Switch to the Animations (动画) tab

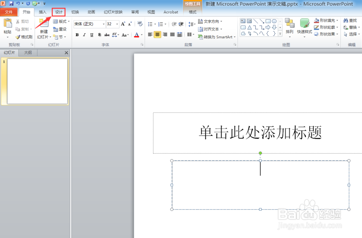pos(91,12)
